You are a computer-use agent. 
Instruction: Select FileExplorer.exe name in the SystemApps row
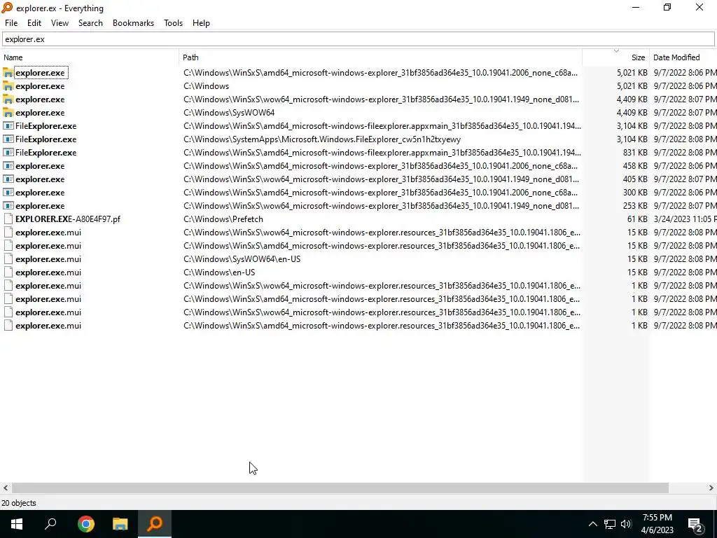point(46,139)
